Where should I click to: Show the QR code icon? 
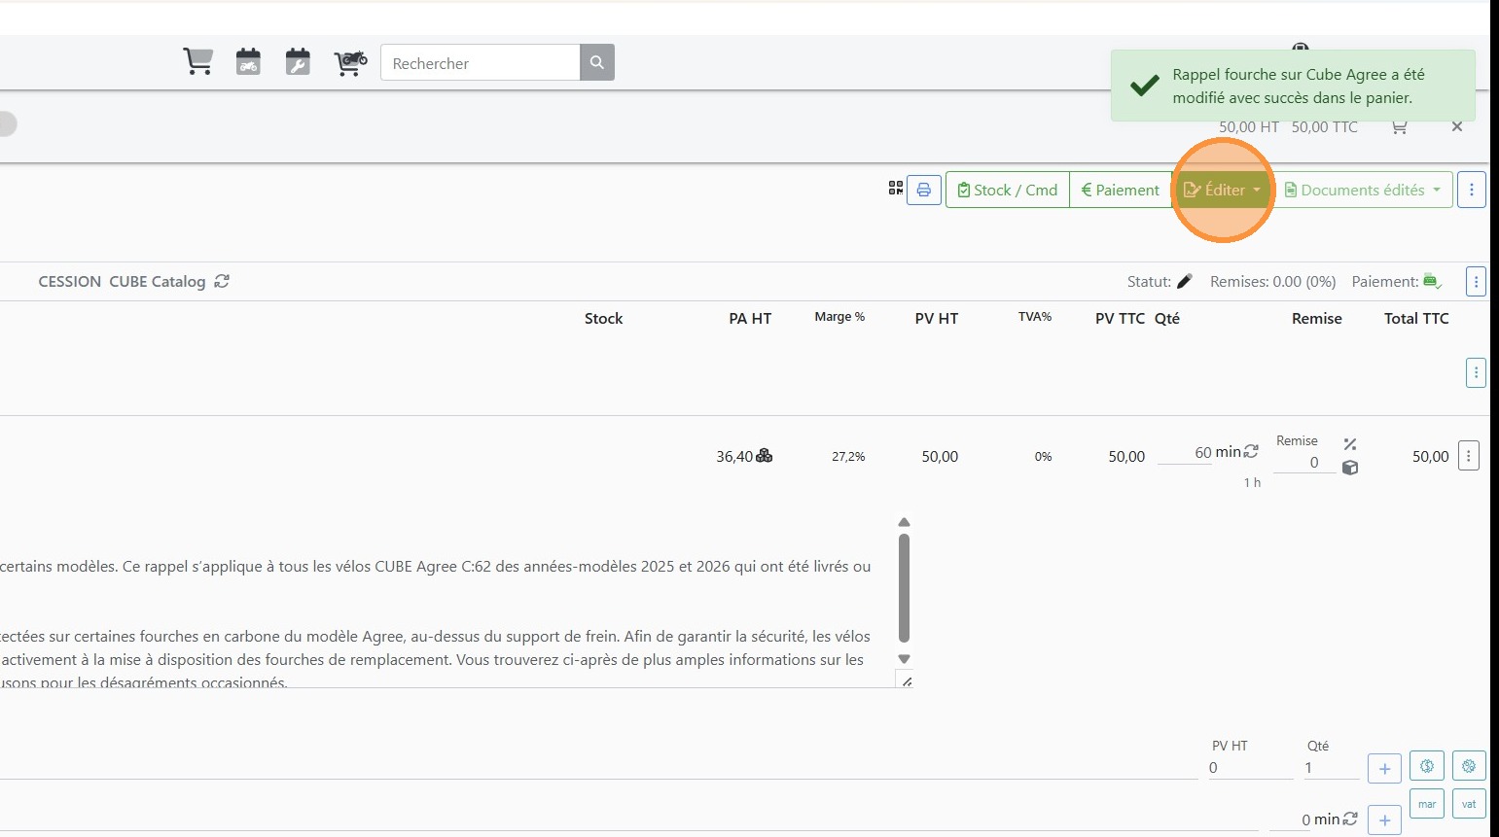(895, 188)
